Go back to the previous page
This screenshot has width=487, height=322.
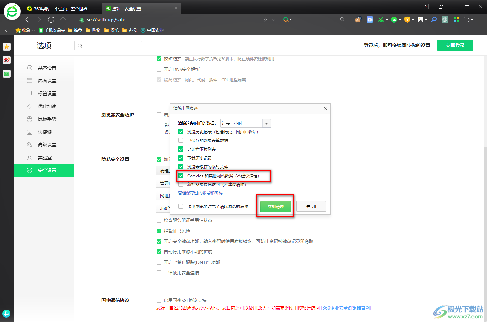pos(27,20)
